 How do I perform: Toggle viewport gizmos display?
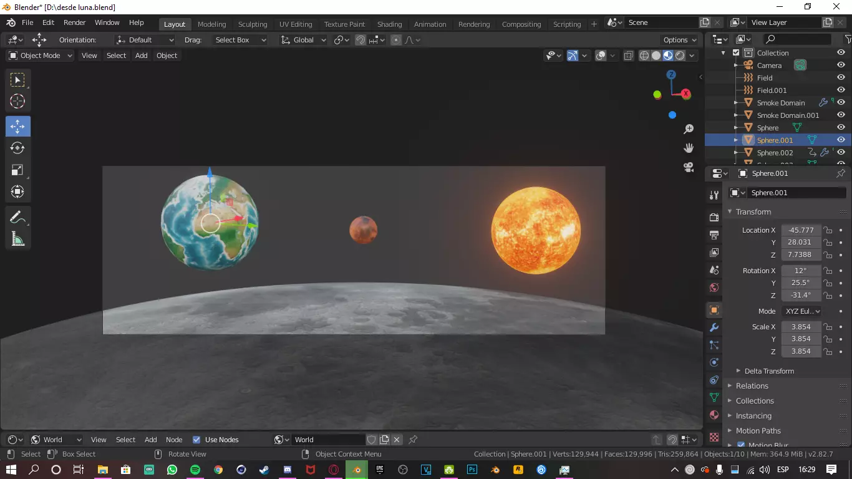573,56
